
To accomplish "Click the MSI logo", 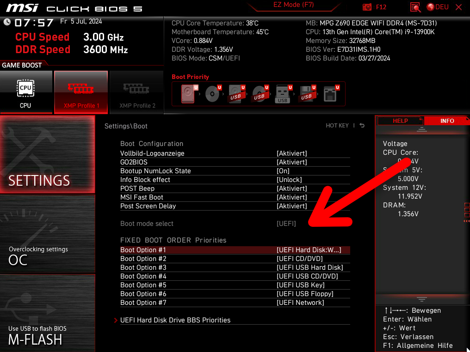I will click(22, 8).
